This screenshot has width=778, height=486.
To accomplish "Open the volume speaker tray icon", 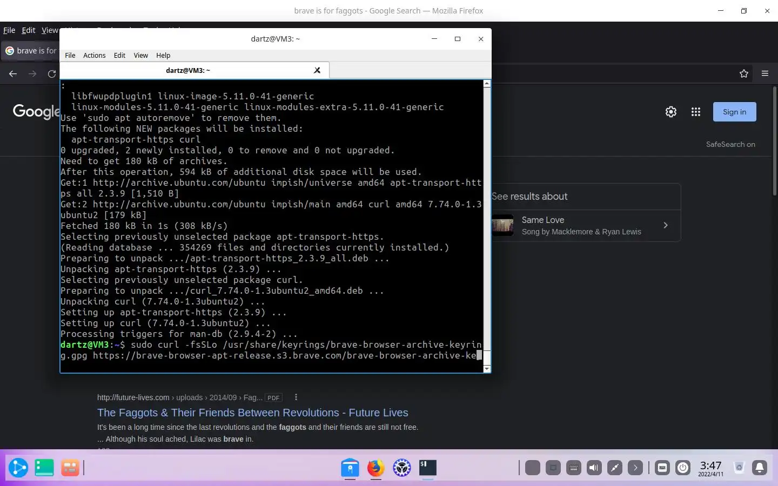I will 594,468.
